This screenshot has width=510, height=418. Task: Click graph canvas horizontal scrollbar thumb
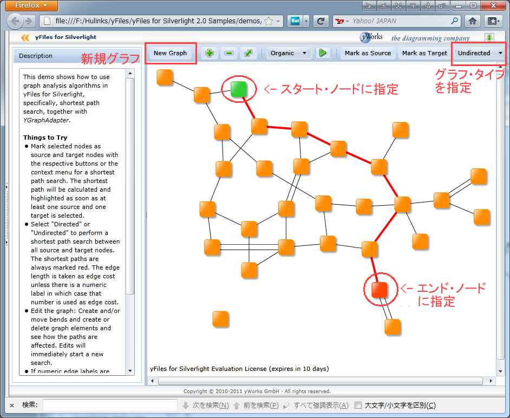[x=321, y=381]
